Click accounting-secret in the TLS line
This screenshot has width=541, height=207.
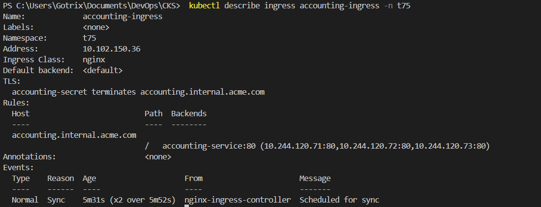(49, 92)
